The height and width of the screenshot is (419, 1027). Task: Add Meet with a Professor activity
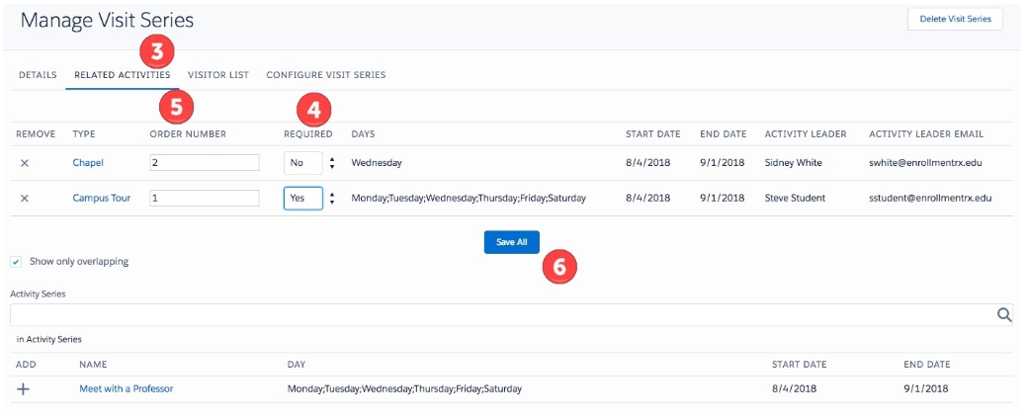[x=24, y=388]
